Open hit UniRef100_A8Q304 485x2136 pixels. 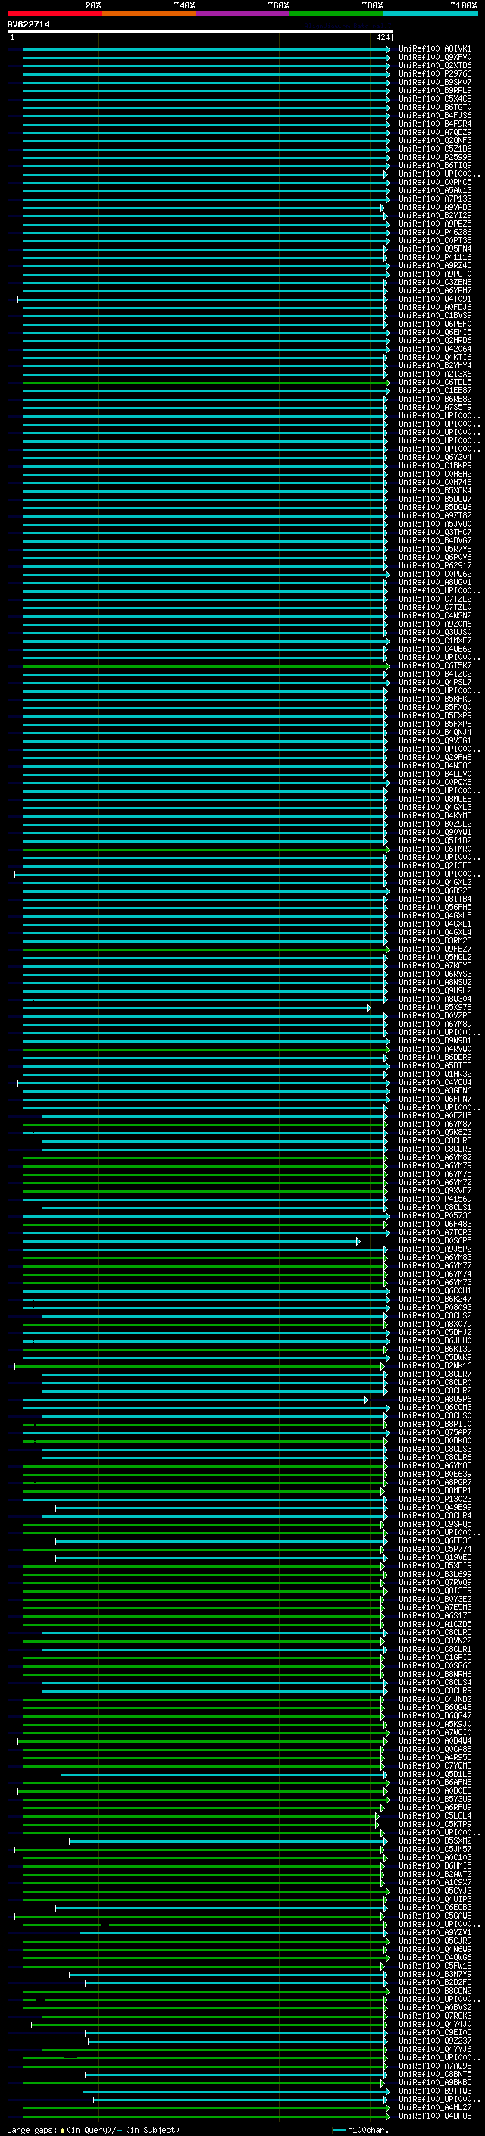pyautogui.click(x=435, y=999)
